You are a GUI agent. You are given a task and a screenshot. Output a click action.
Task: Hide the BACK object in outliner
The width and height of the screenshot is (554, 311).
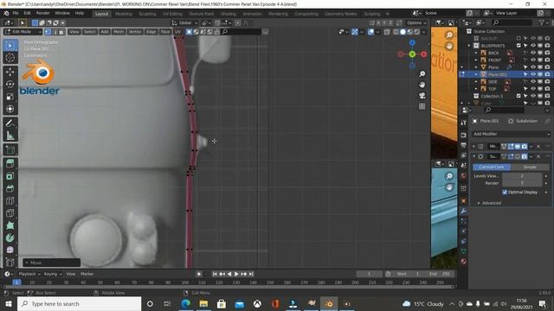tap(533, 53)
